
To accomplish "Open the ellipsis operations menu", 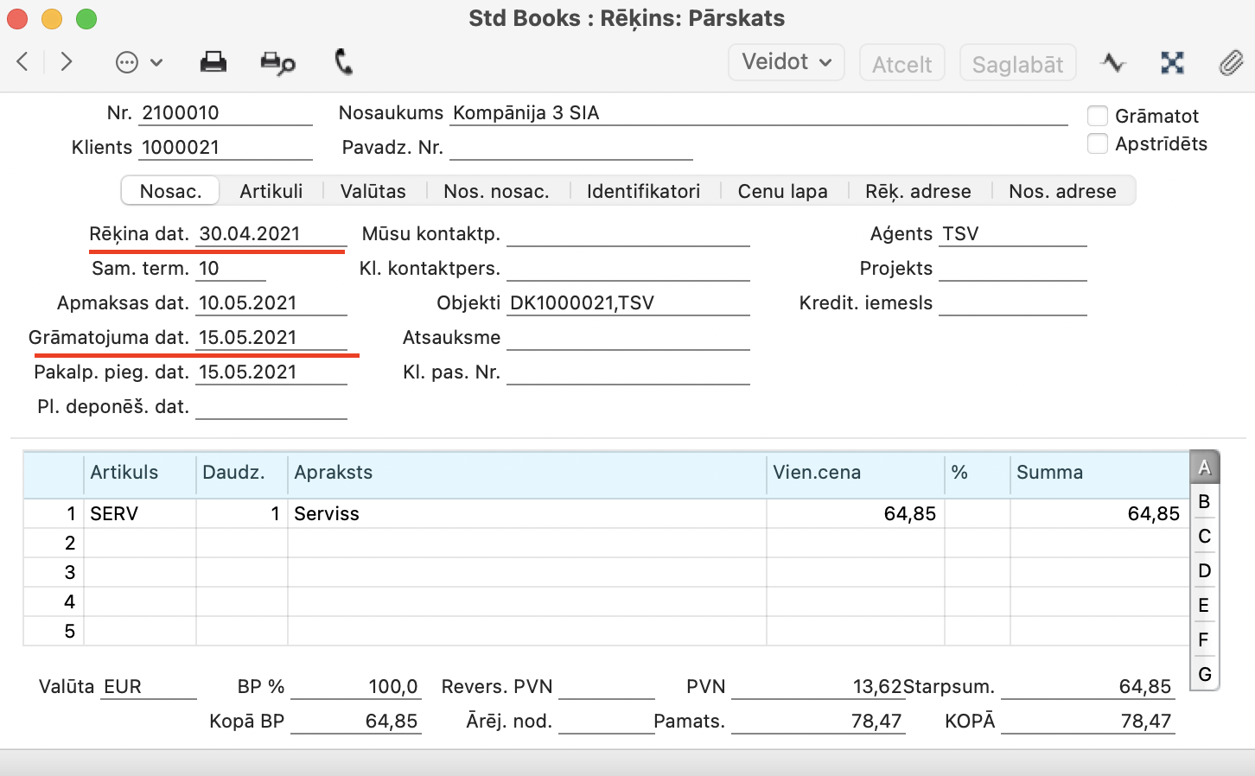I will [138, 62].
